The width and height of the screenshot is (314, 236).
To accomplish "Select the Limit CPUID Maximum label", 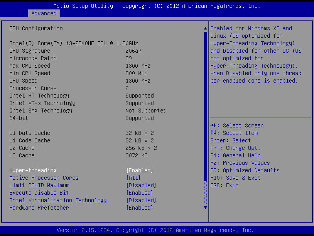I will click(39, 185).
